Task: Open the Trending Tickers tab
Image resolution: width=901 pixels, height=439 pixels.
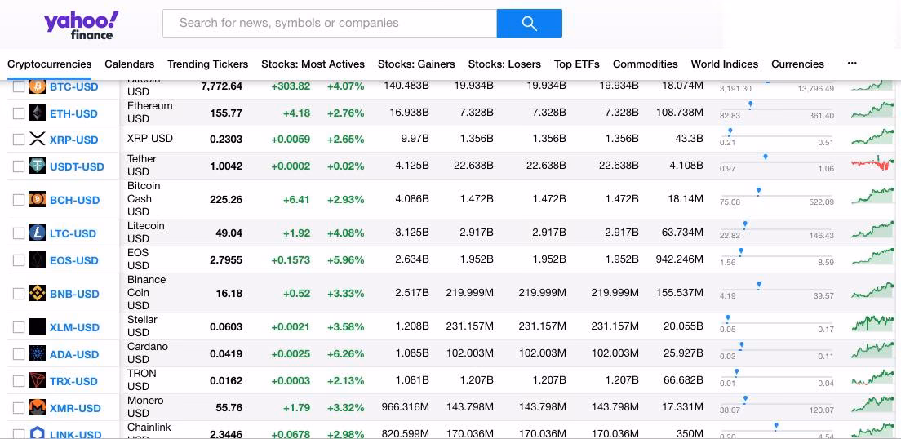Action: tap(208, 64)
